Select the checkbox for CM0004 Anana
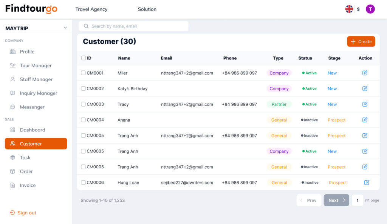Viewport: 387px width, 224px height. click(84, 120)
